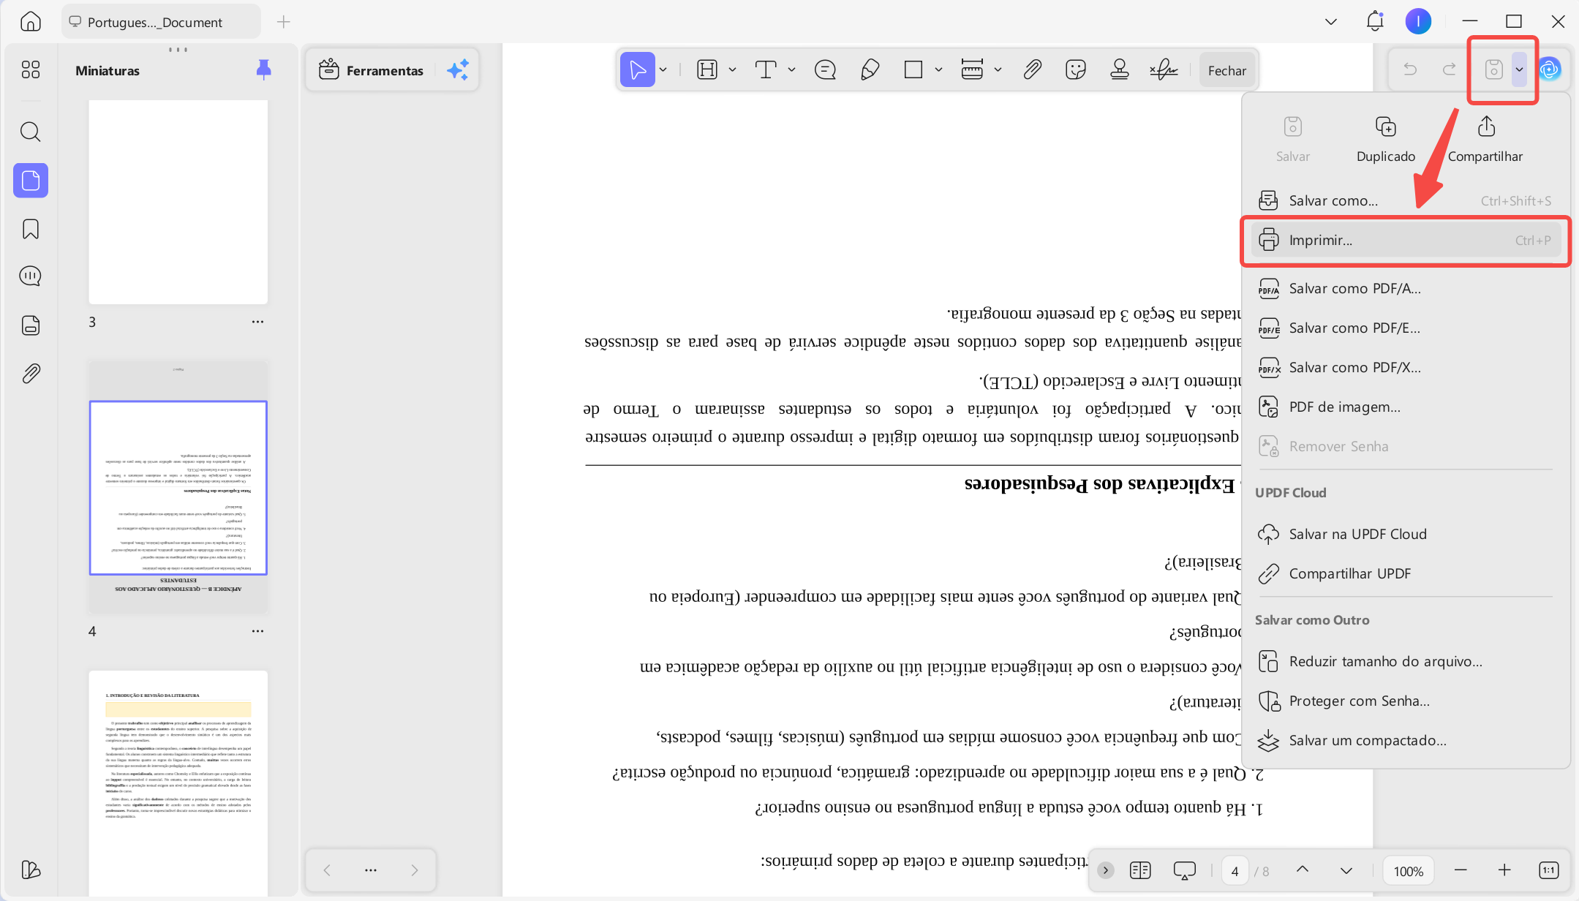
Task: Open the 100% zoom level box
Action: pos(1408,870)
